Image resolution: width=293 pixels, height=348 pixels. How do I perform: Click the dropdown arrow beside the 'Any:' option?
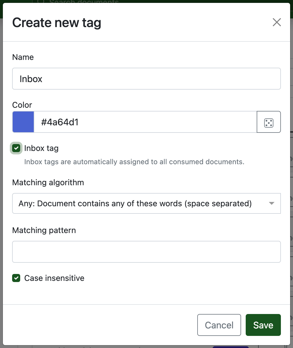pyautogui.click(x=271, y=203)
